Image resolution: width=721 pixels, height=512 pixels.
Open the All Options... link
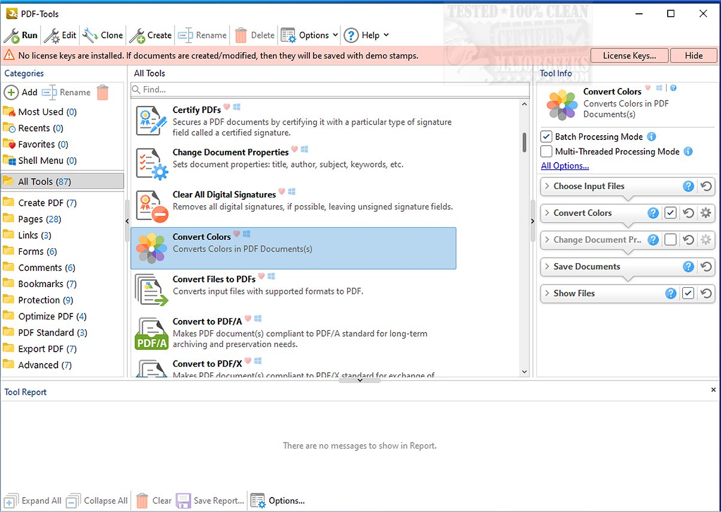tap(565, 166)
